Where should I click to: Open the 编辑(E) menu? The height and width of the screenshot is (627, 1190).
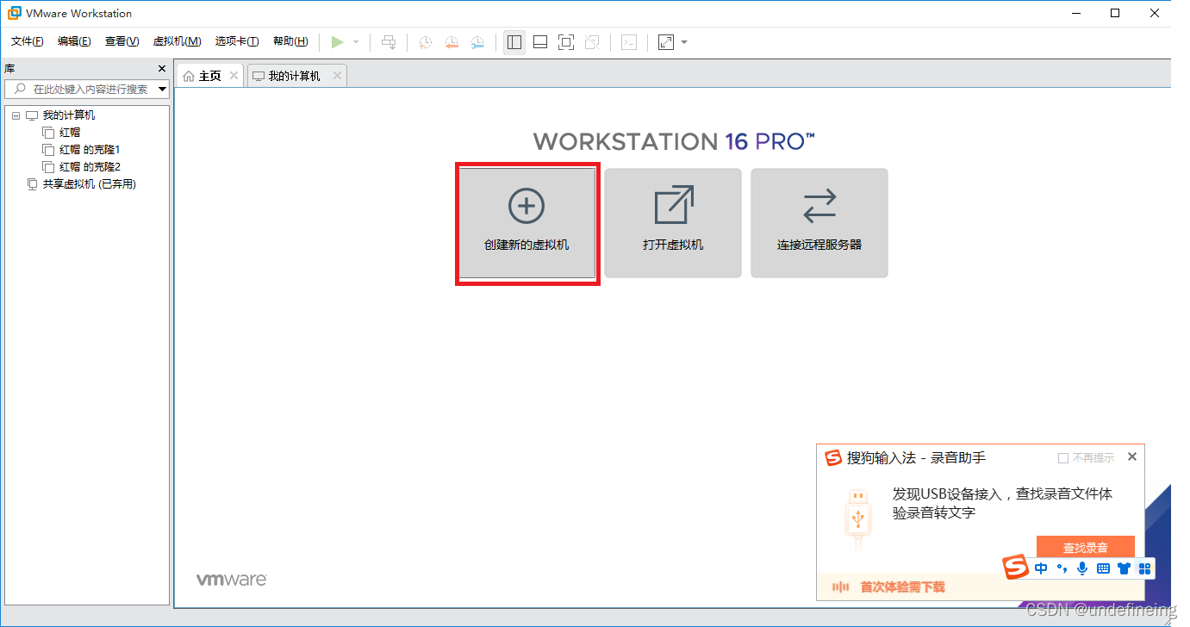click(x=74, y=41)
